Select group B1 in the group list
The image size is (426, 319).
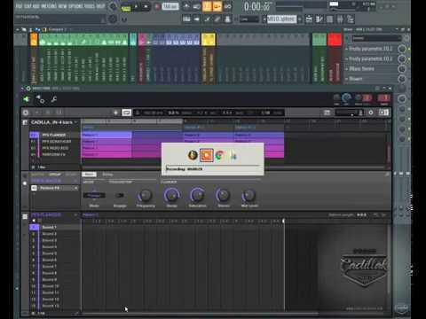click(x=54, y=142)
